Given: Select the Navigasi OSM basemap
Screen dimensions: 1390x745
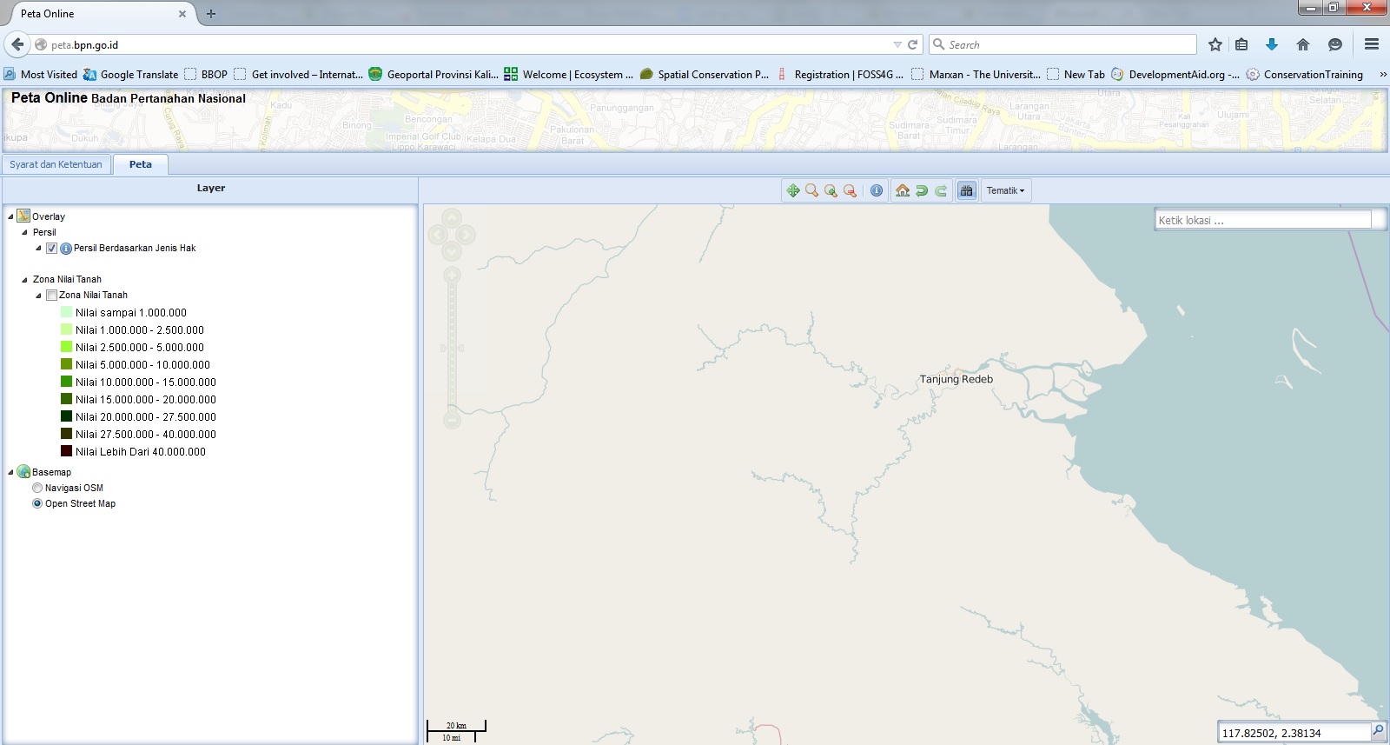Looking at the screenshot, I should coord(37,489).
